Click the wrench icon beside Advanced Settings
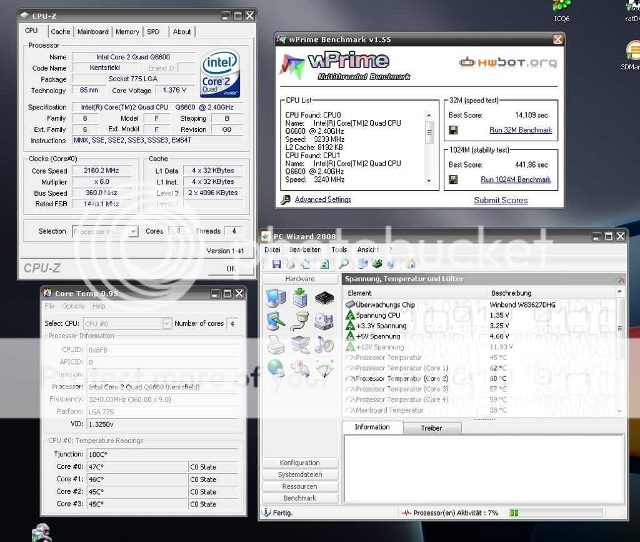 pos(285,199)
